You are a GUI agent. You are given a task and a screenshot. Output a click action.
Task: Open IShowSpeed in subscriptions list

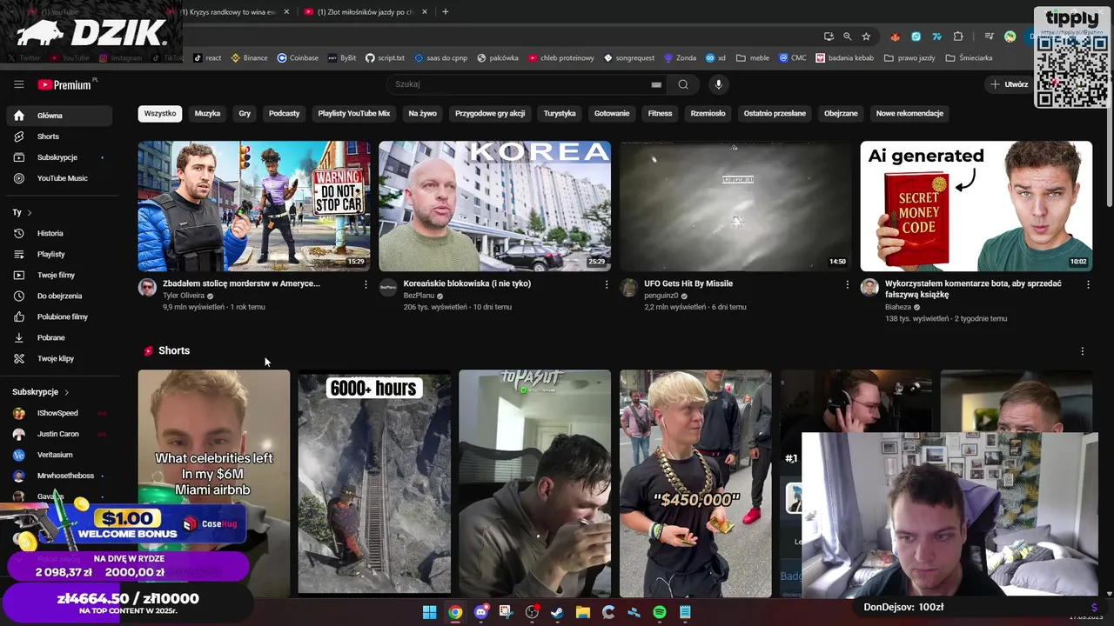59,413
